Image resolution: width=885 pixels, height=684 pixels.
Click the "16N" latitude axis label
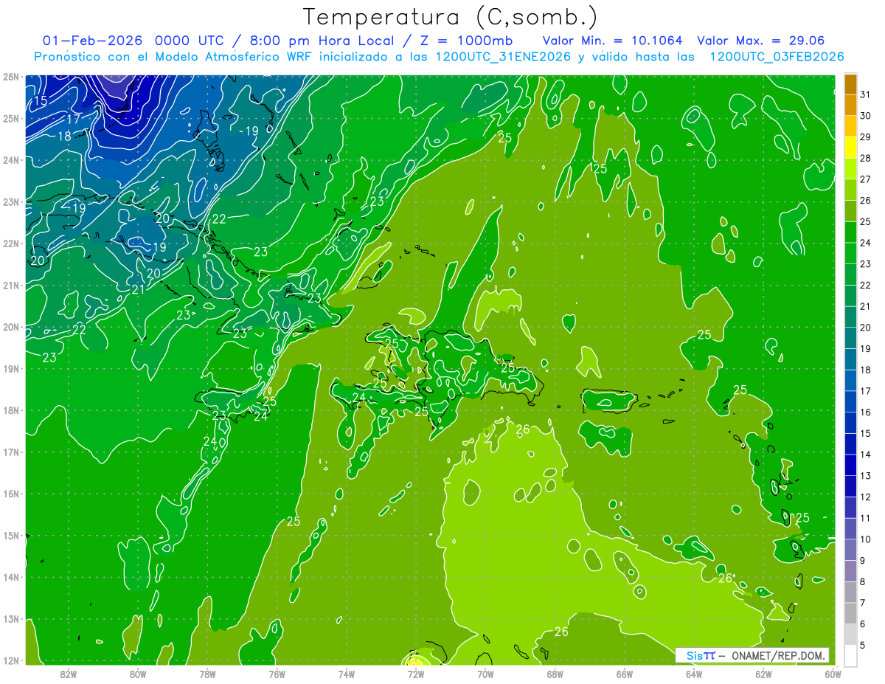coord(10,494)
